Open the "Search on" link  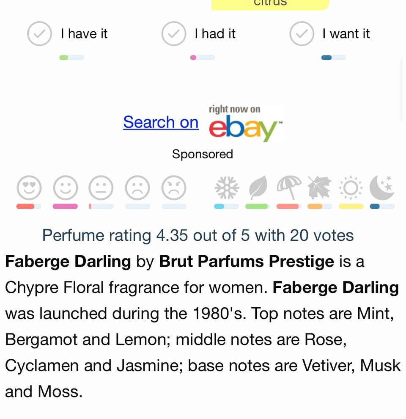pyautogui.click(x=161, y=122)
